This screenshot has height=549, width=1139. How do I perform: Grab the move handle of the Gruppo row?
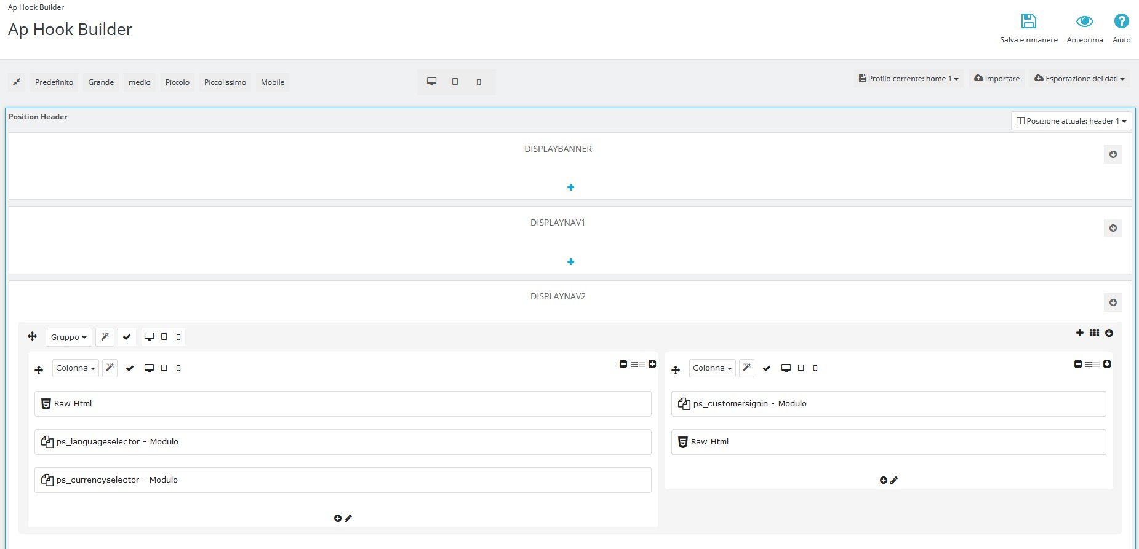tap(33, 336)
